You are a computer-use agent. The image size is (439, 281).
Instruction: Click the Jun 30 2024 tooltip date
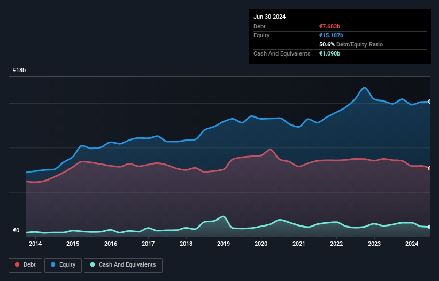point(269,17)
